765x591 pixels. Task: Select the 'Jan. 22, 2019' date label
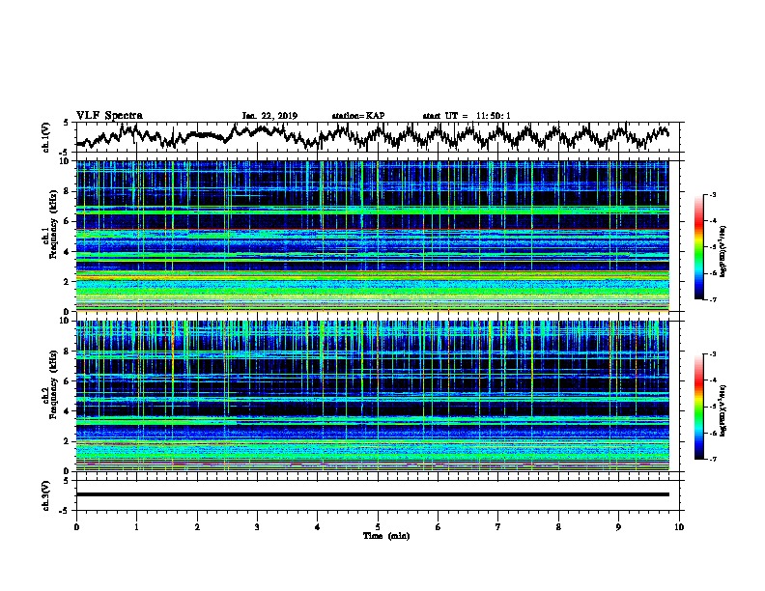click(269, 116)
